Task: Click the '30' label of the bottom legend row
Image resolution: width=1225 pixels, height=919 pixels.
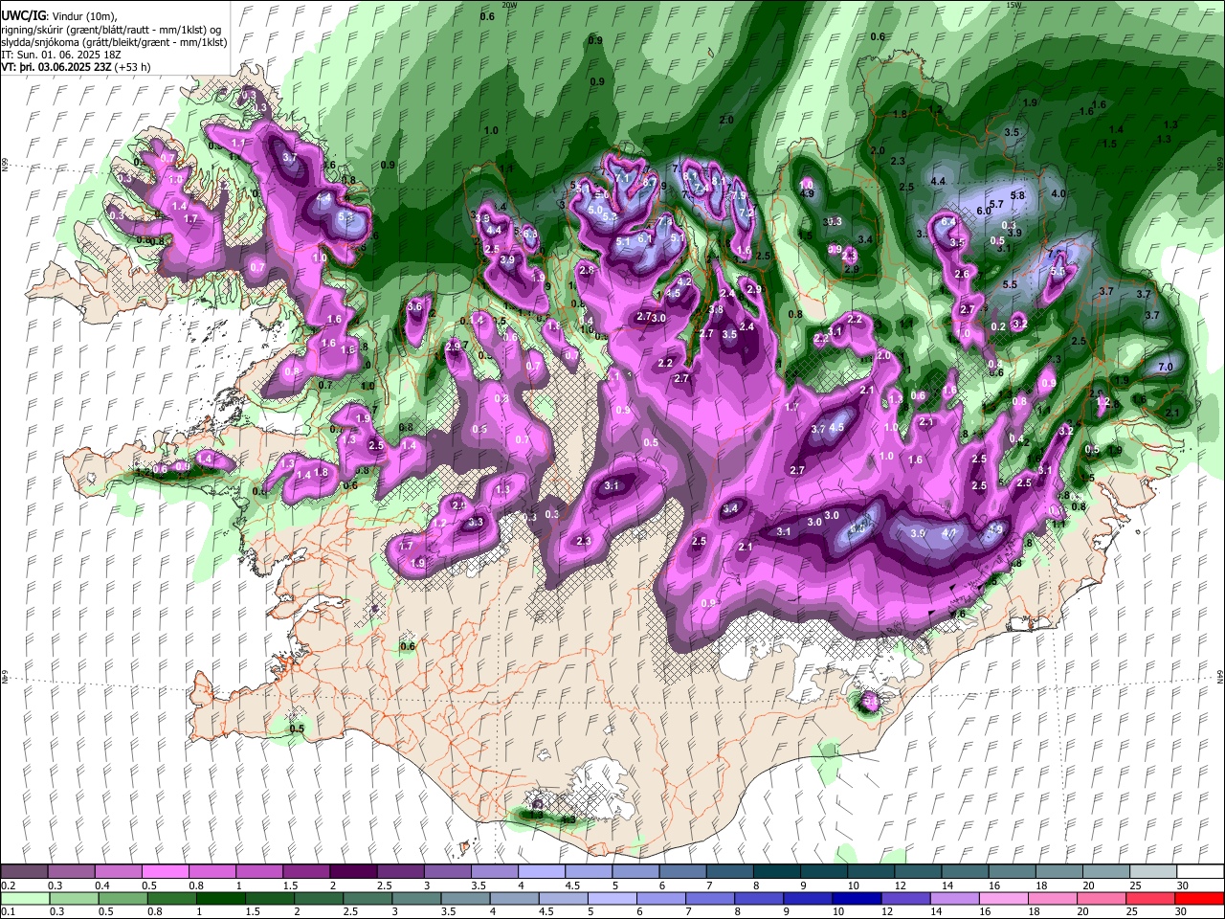Action: click(1182, 912)
